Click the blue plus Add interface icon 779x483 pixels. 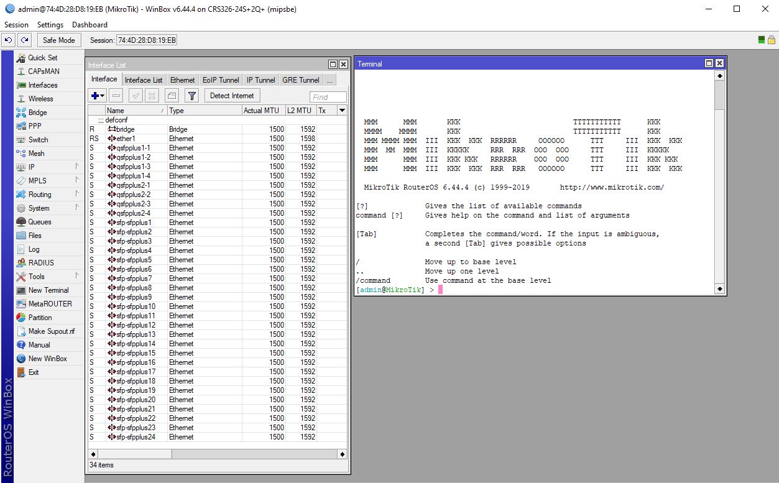98,96
